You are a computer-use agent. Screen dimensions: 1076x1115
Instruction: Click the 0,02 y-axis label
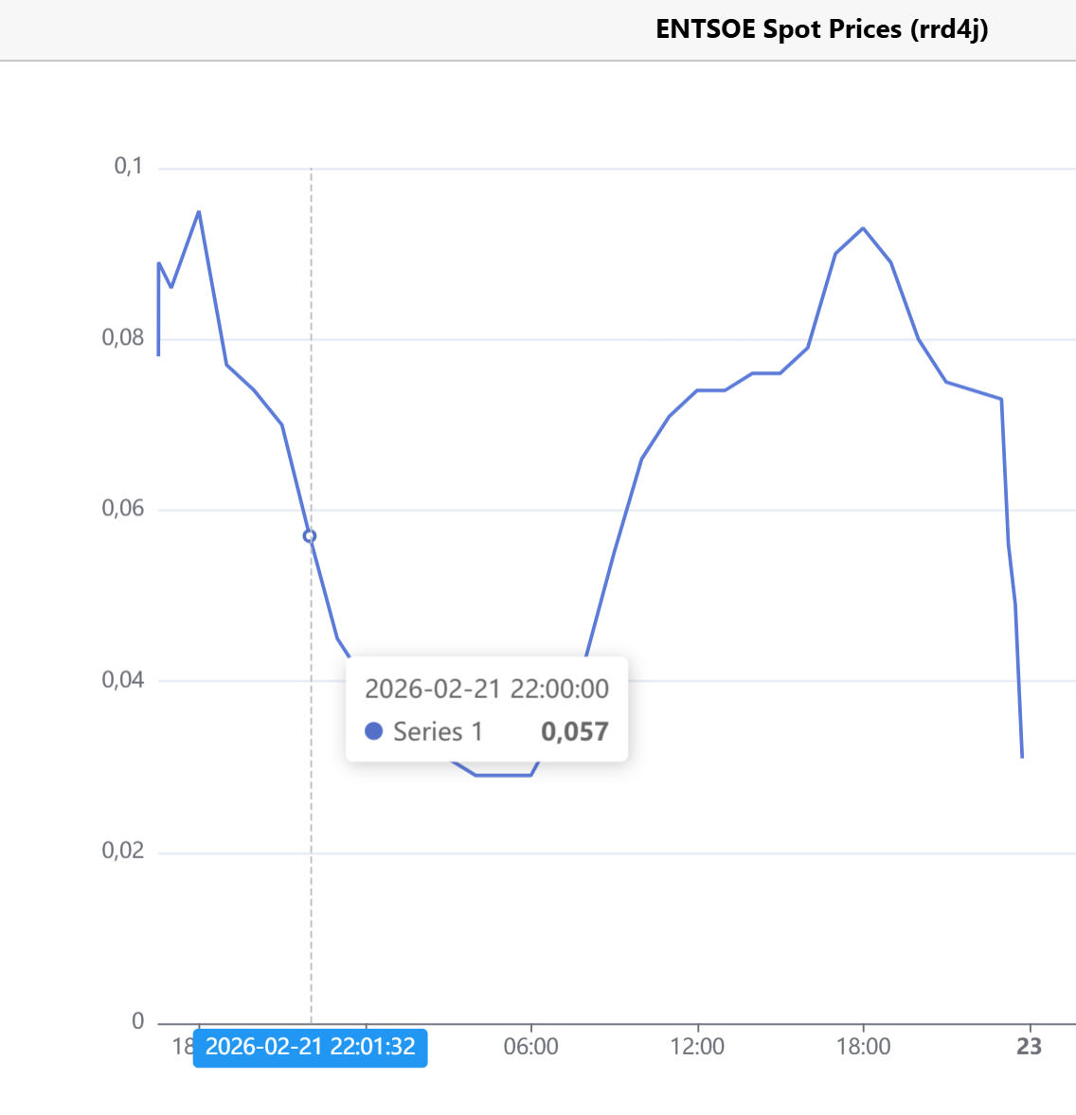123,851
